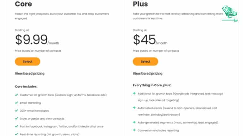Open View tiered pricing link for Core
Viewport: 243px width, 136px height.
[x=30, y=73]
